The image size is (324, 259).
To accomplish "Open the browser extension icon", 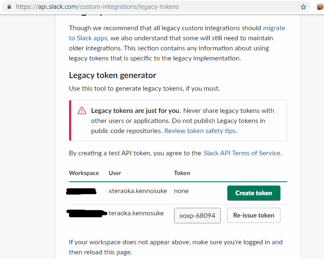I will pyautogui.click(x=320, y=7).
